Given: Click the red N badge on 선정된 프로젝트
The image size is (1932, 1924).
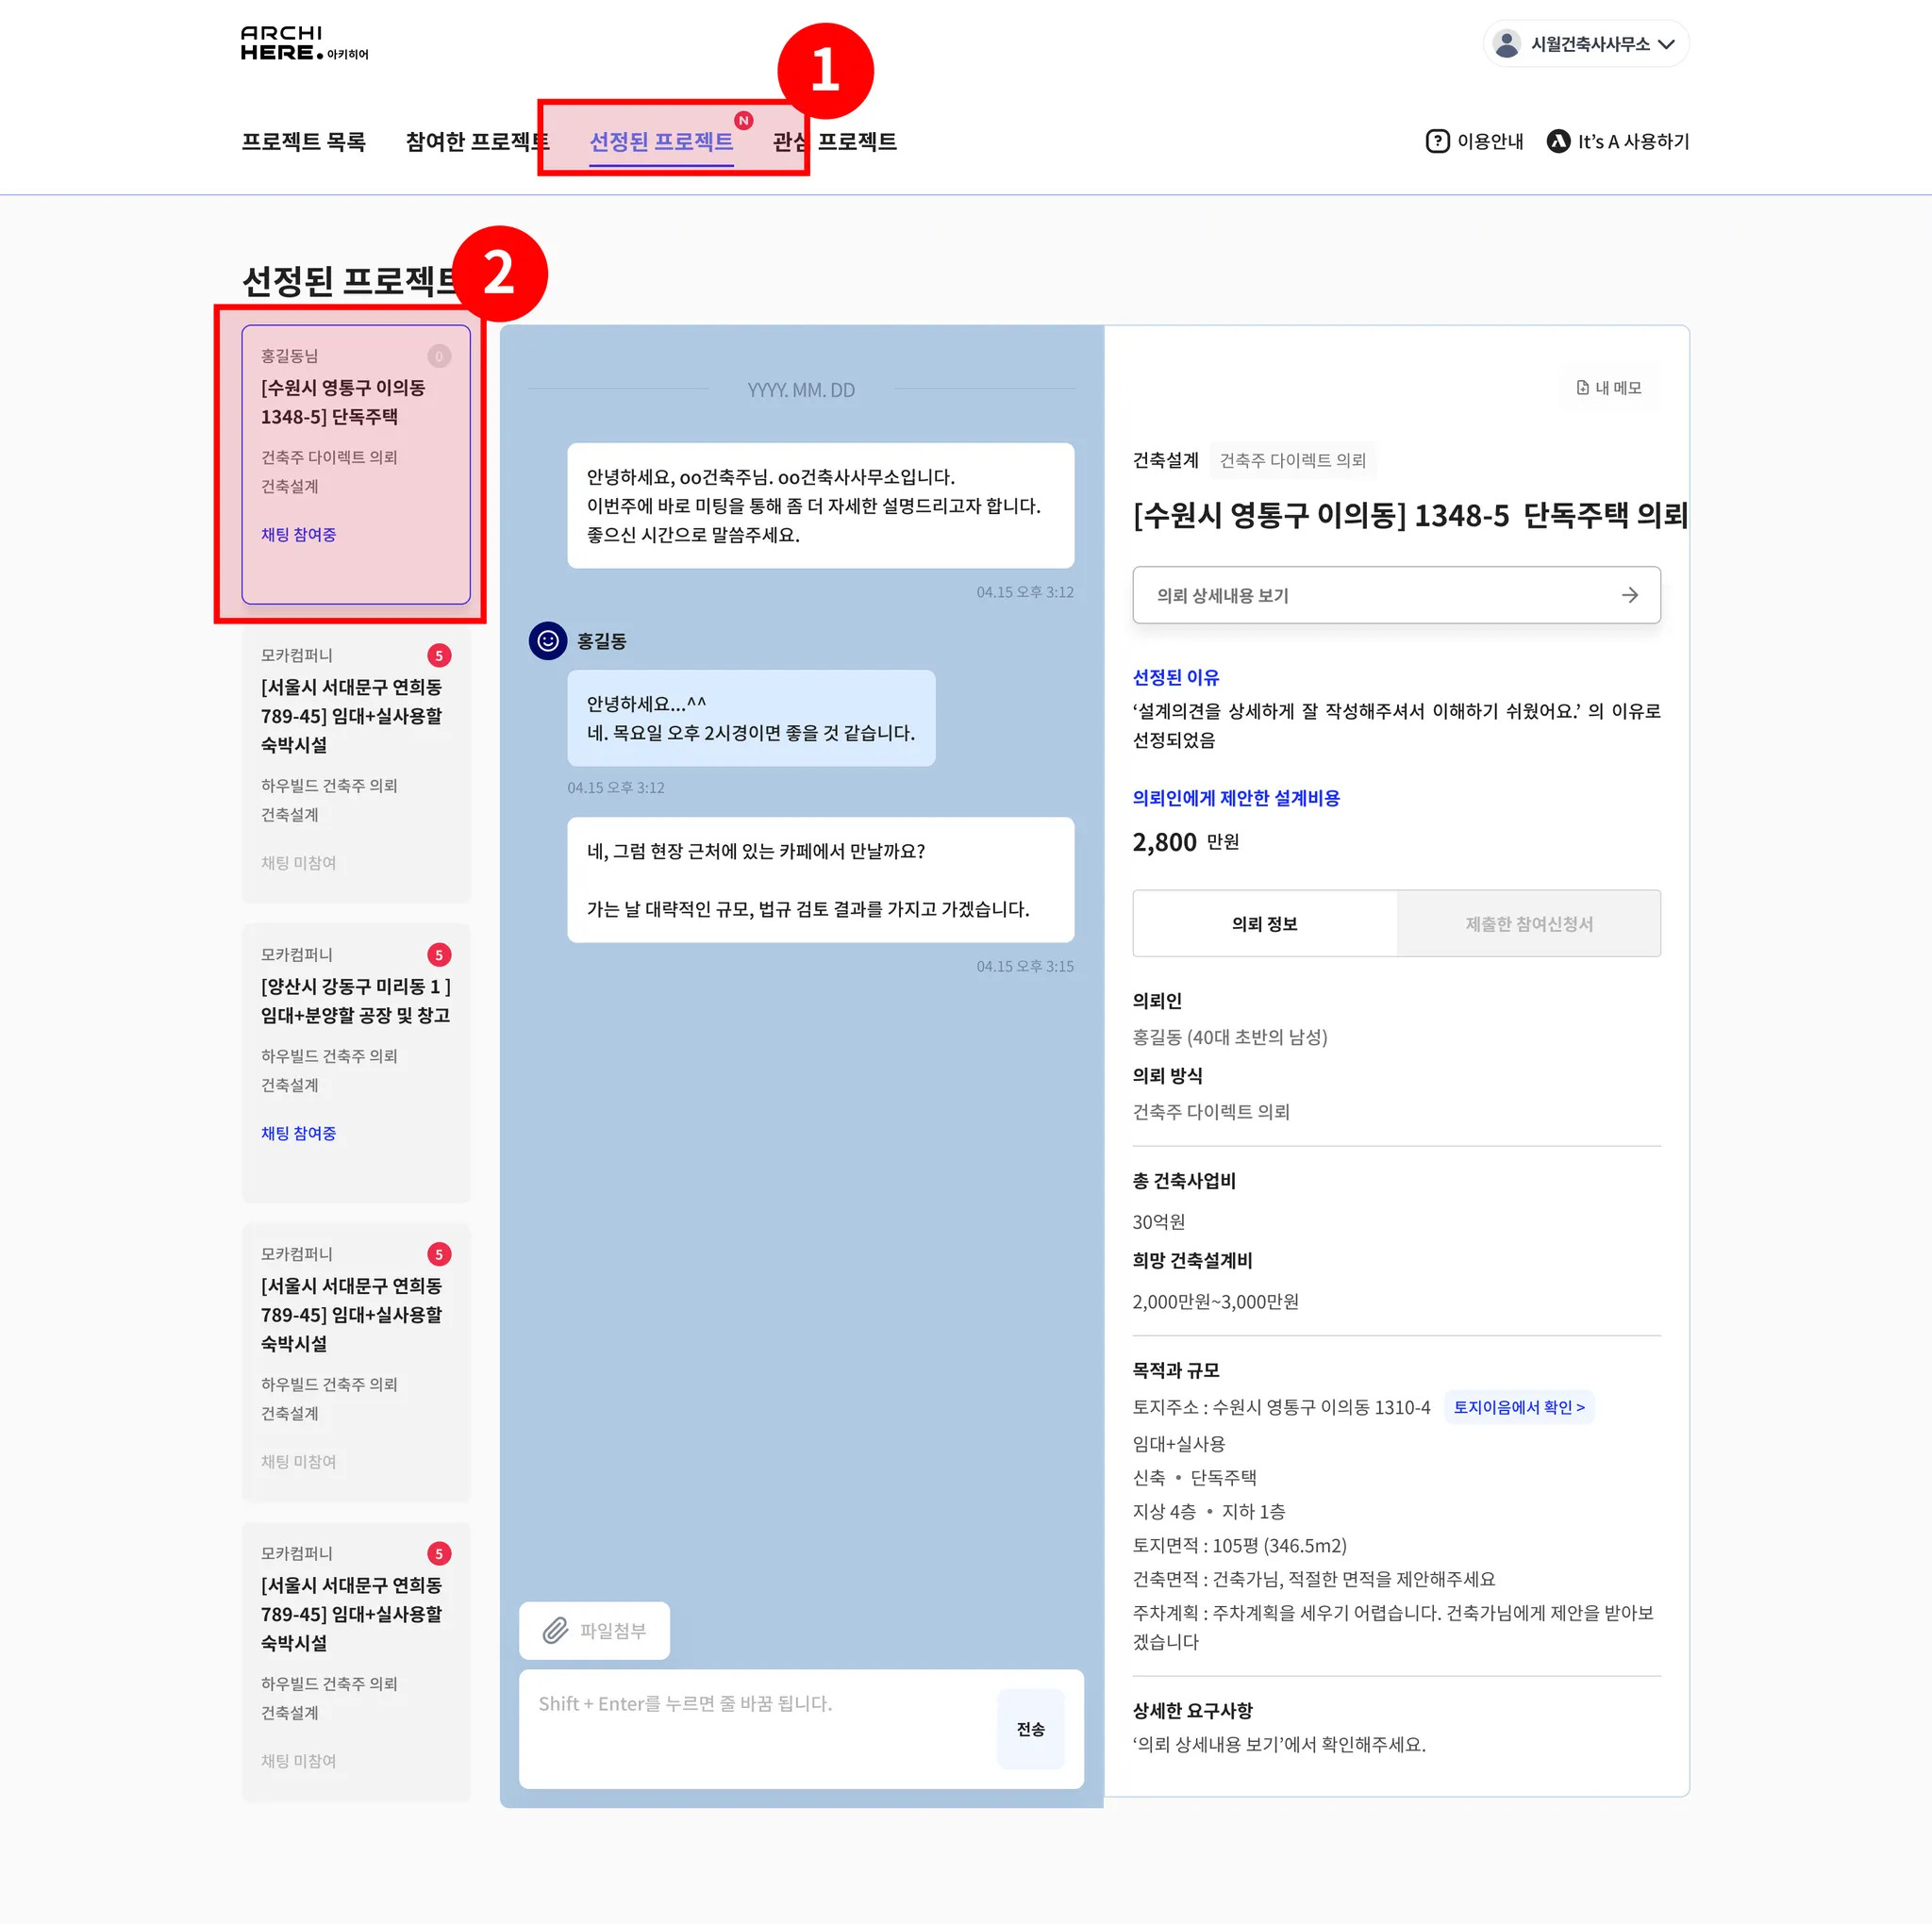Looking at the screenshot, I should click(743, 120).
